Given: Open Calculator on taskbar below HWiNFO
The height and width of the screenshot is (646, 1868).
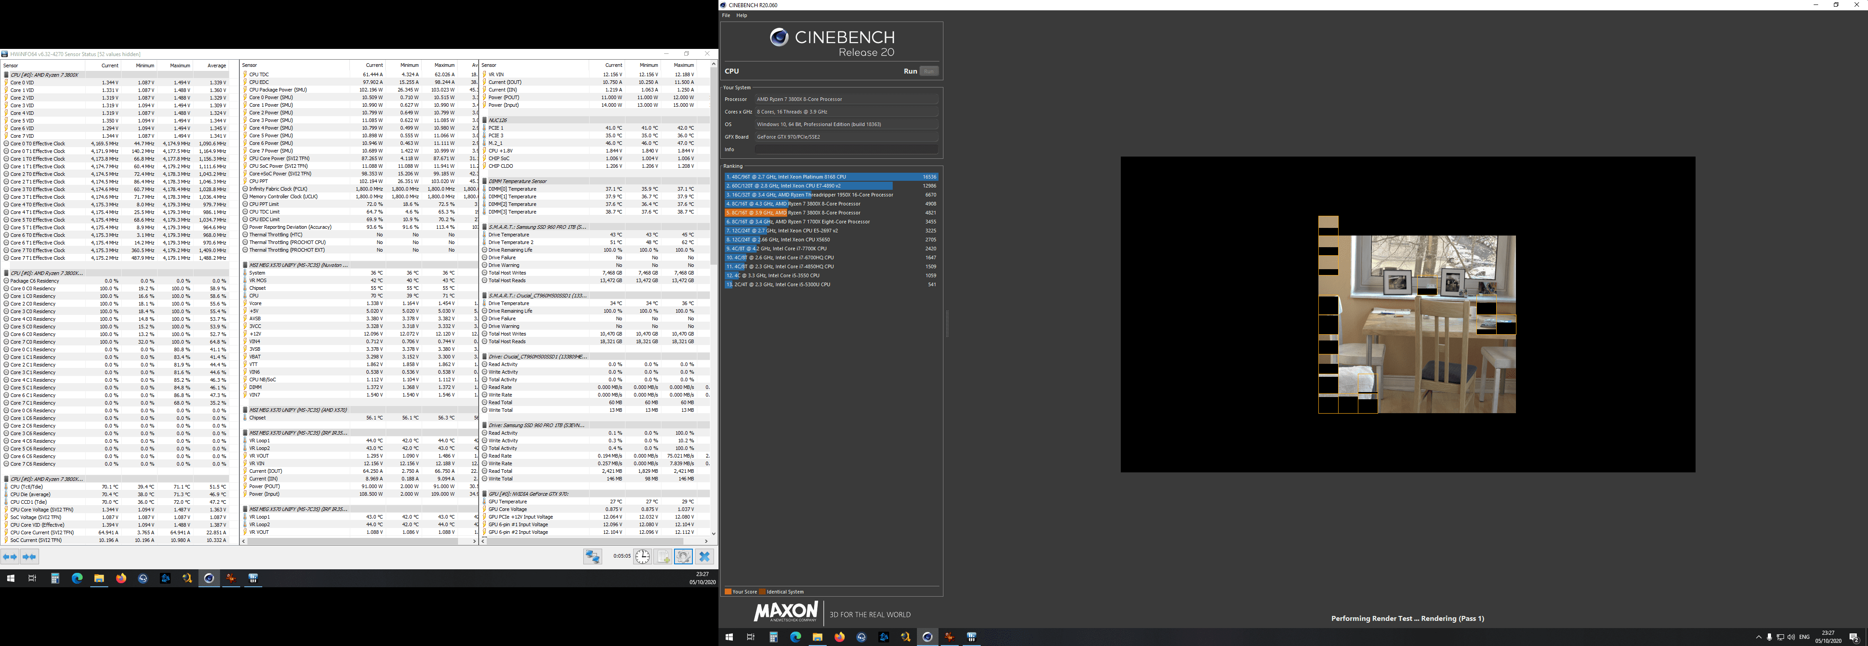Looking at the screenshot, I should [55, 578].
